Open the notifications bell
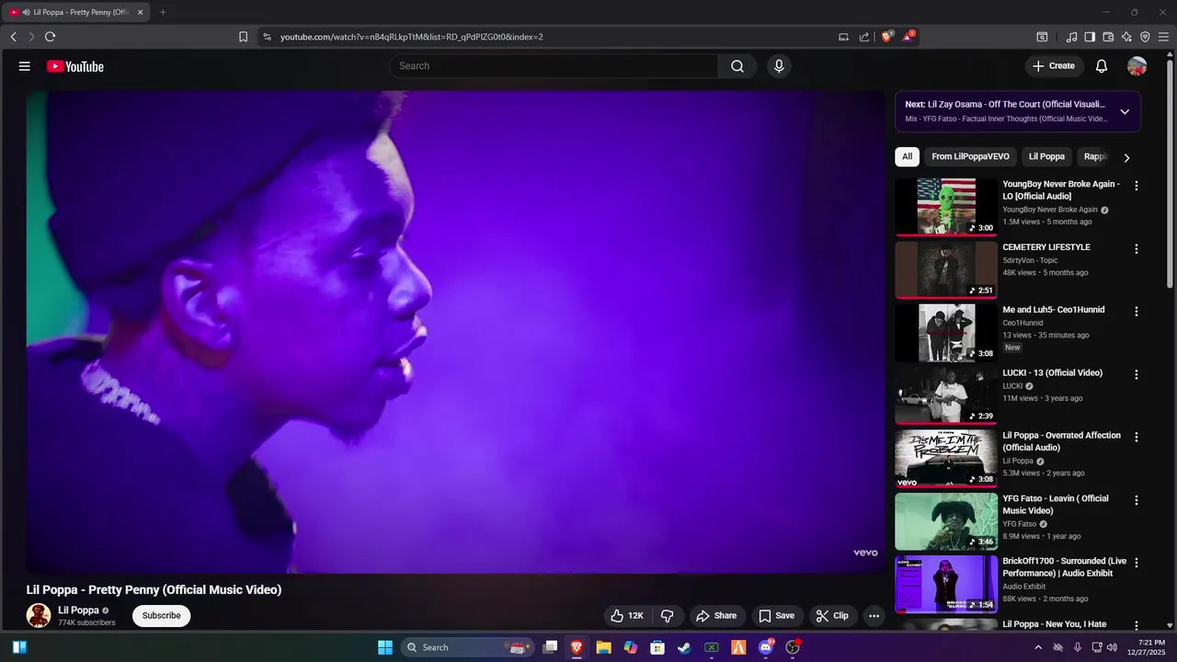 [x=1102, y=66]
